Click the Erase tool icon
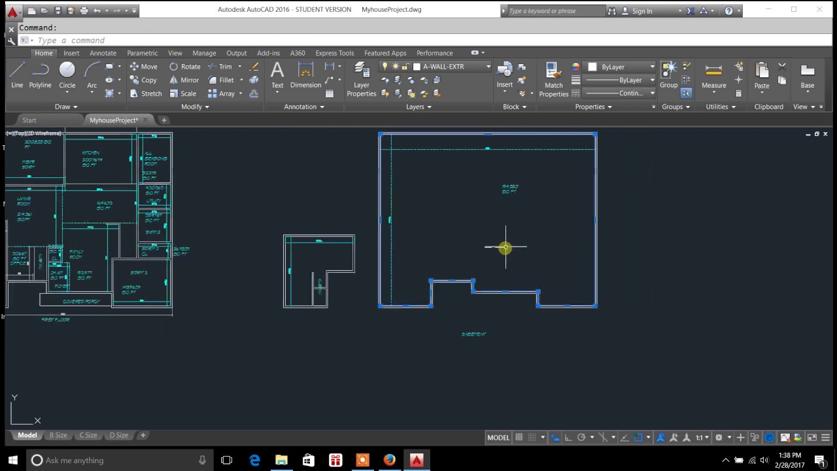Viewport: 837px width, 471px height. point(254,67)
